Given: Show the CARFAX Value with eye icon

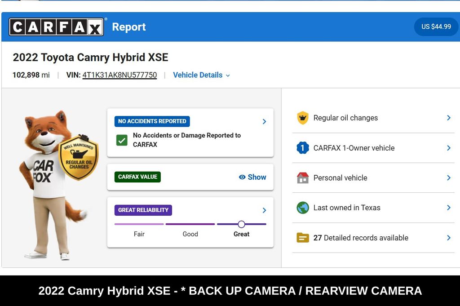Looking at the screenshot, I should [252, 177].
